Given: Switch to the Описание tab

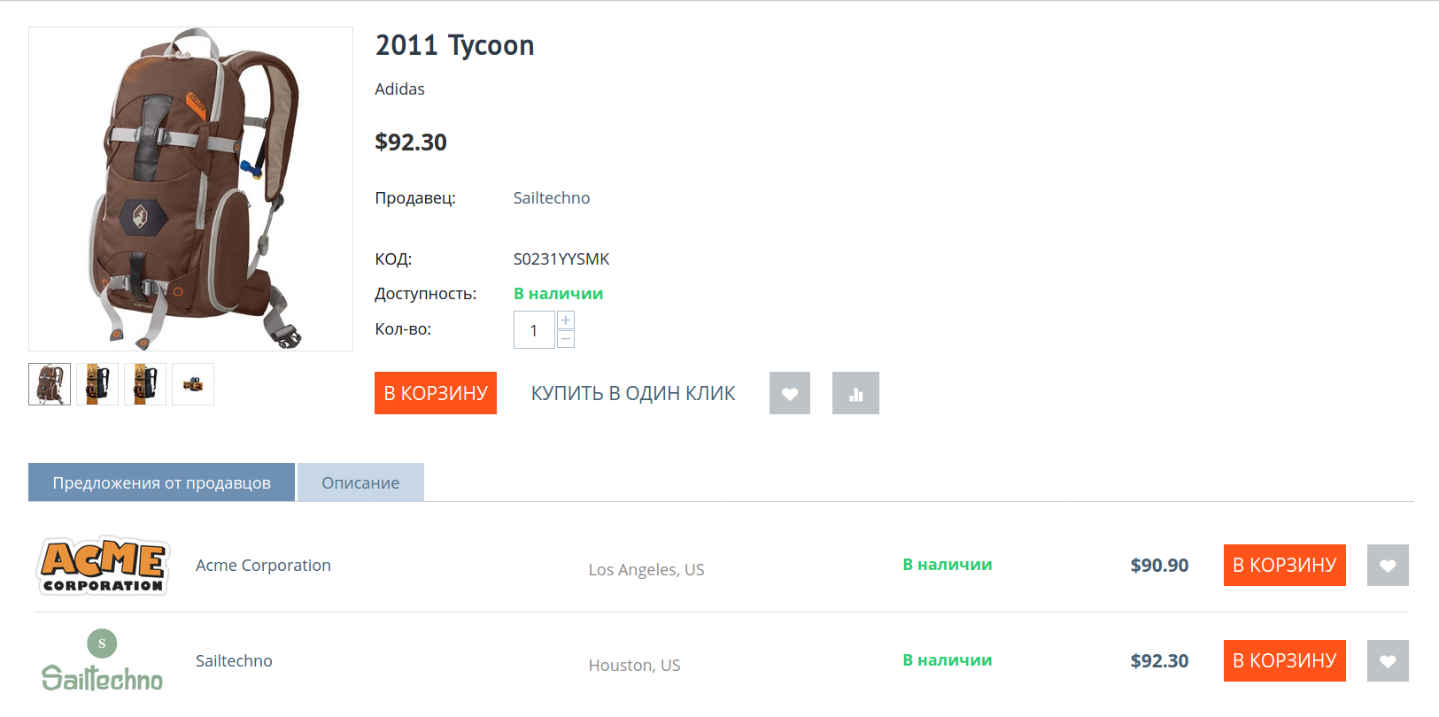Looking at the screenshot, I should tap(360, 482).
